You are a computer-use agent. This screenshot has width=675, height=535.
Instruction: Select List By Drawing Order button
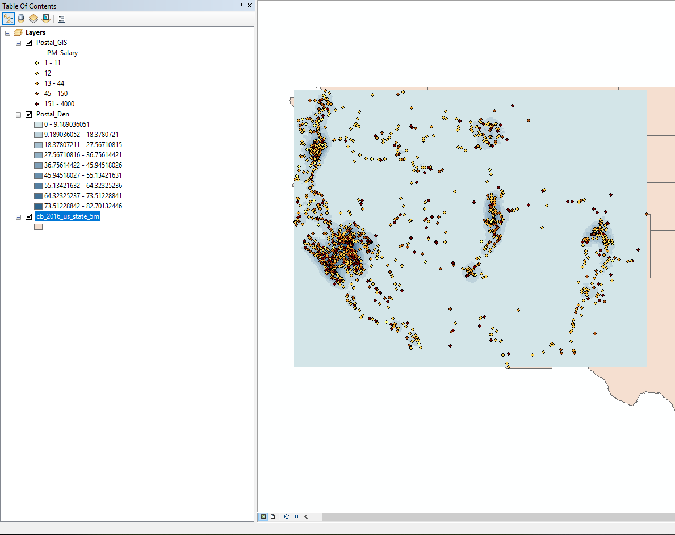pyautogui.click(x=9, y=19)
